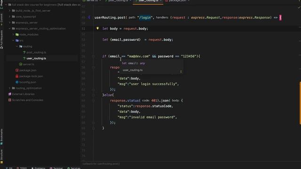The height and width of the screenshot is (169, 301).
Task: Open server.ts in project tree
Action: tap(29, 64)
